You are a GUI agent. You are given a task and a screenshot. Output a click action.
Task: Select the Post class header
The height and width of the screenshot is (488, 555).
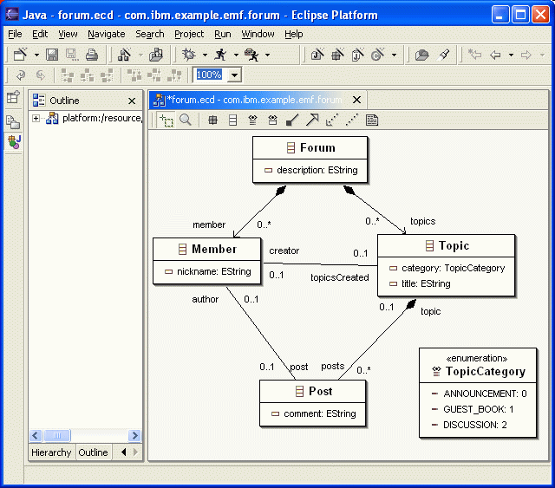(x=313, y=392)
